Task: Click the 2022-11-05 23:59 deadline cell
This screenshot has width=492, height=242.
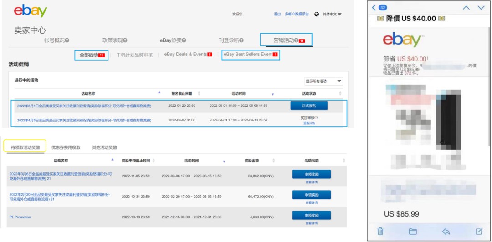Action: coord(136,176)
